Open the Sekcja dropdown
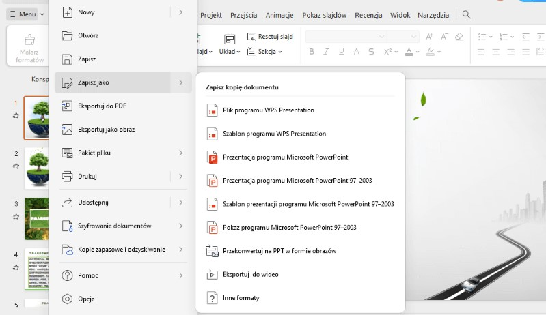The image size is (546, 315). 264,52
